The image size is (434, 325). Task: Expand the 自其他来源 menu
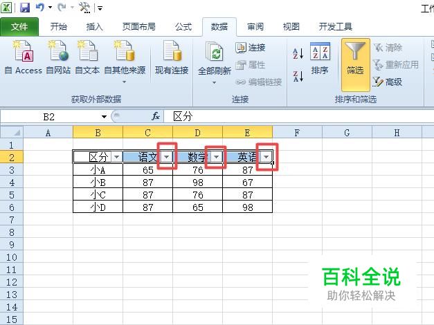[x=125, y=62]
